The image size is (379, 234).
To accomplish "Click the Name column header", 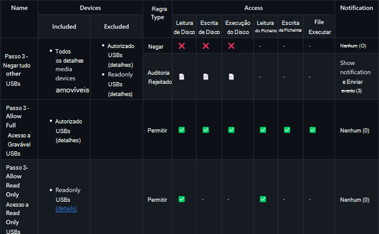I will coord(19,8).
